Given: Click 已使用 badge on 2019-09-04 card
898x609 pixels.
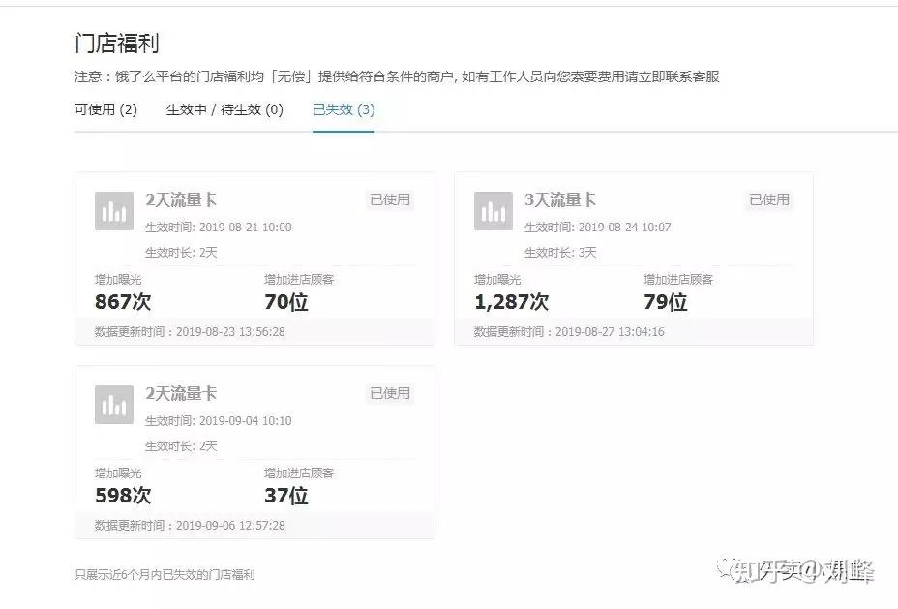Looking at the screenshot, I should (x=390, y=393).
